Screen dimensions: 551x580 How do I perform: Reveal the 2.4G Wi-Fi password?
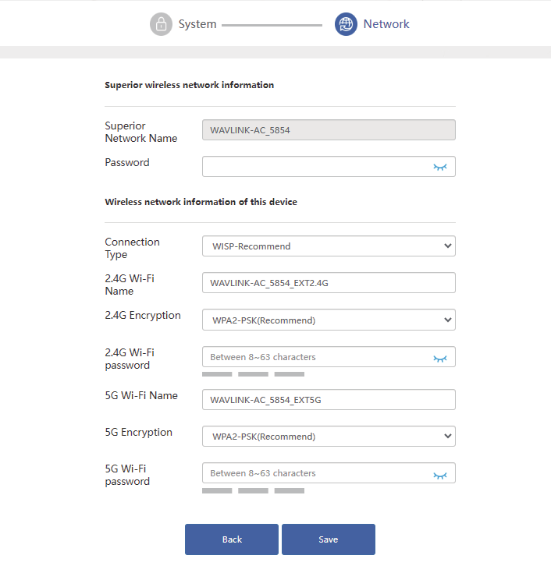(x=440, y=358)
